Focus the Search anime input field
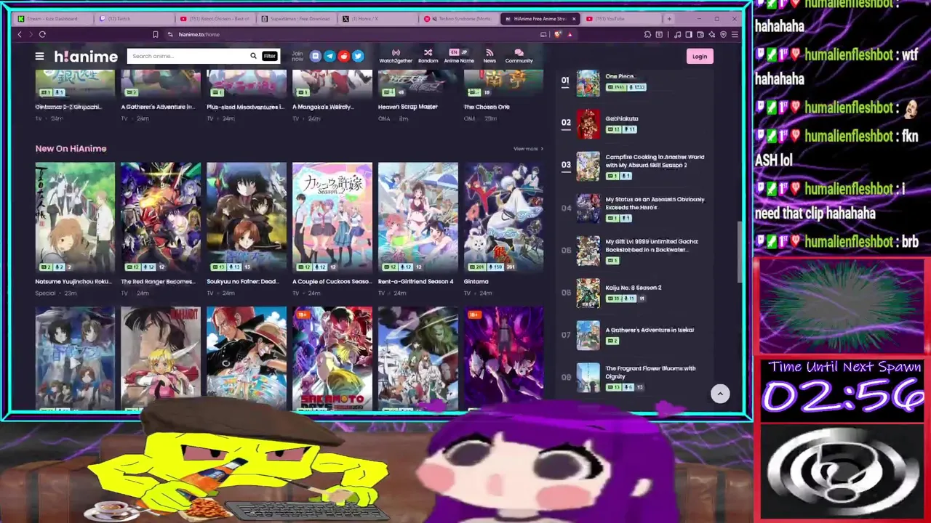The width and height of the screenshot is (931, 523). point(188,56)
